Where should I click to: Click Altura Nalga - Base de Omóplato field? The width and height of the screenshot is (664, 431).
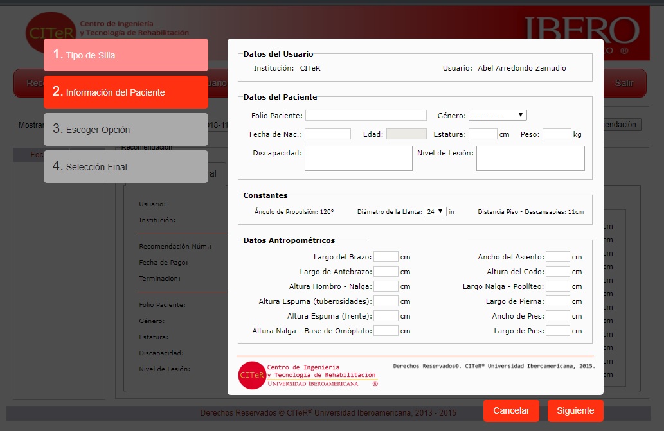click(x=386, y=331)
